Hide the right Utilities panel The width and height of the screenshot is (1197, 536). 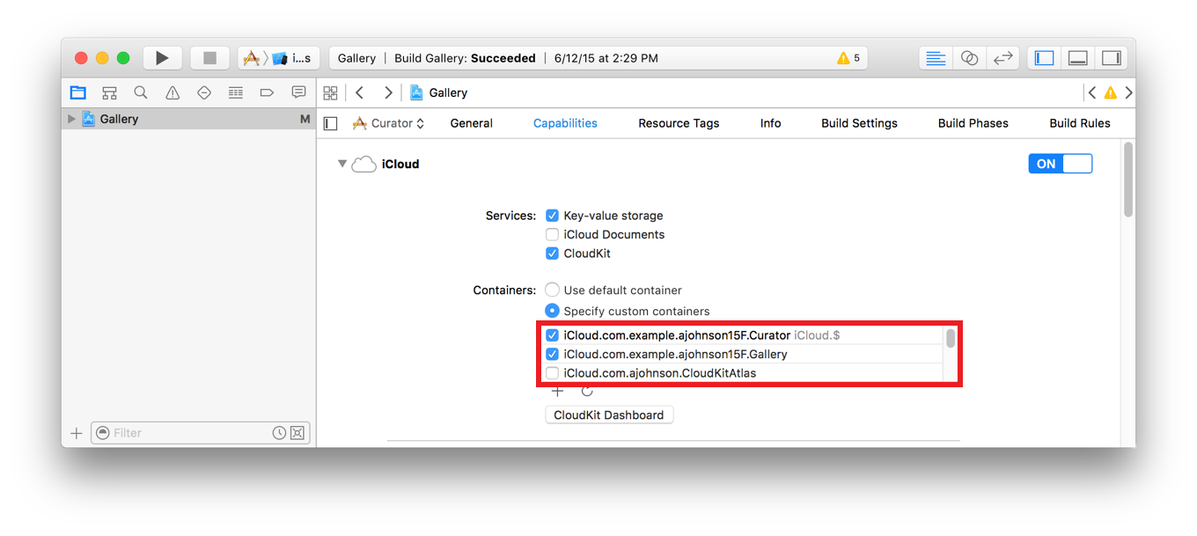tap(1112, 58)
